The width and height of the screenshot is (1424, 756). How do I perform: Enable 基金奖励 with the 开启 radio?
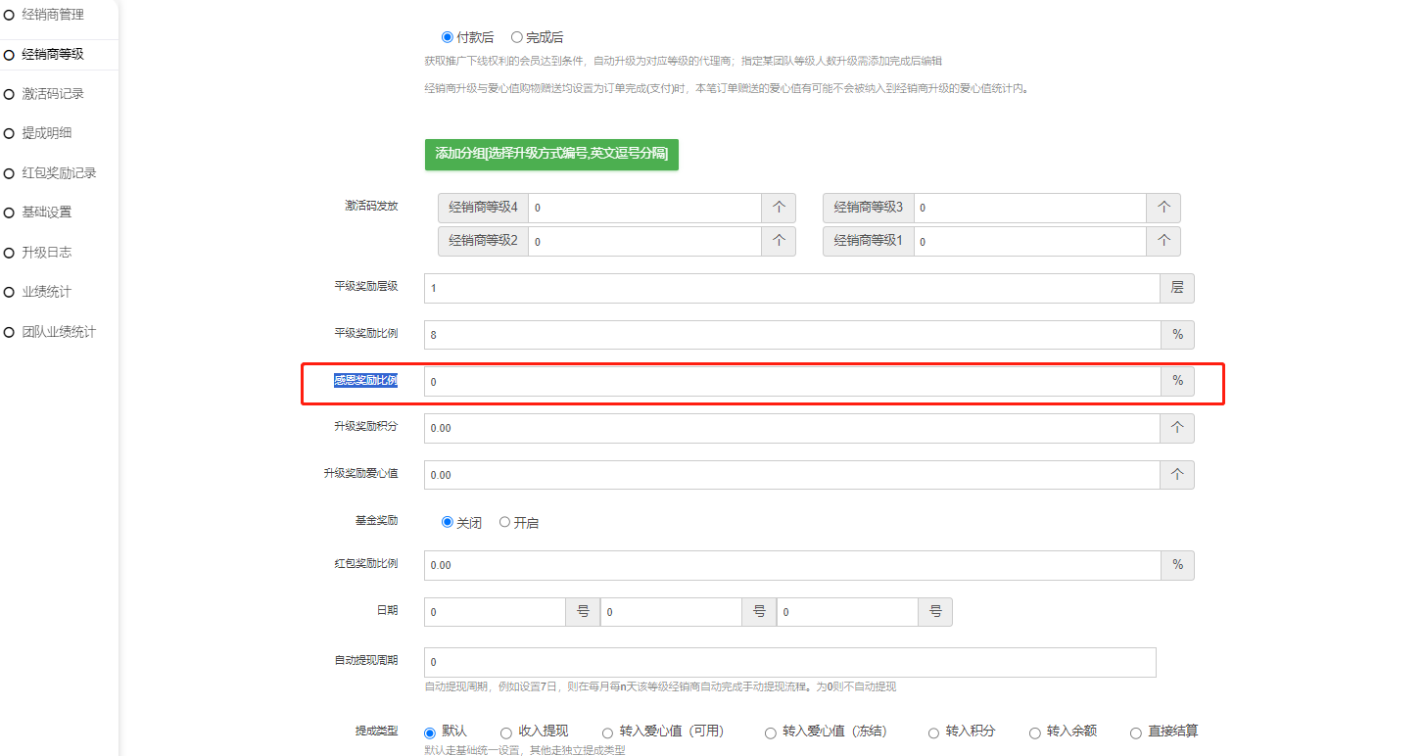(505, 522)
